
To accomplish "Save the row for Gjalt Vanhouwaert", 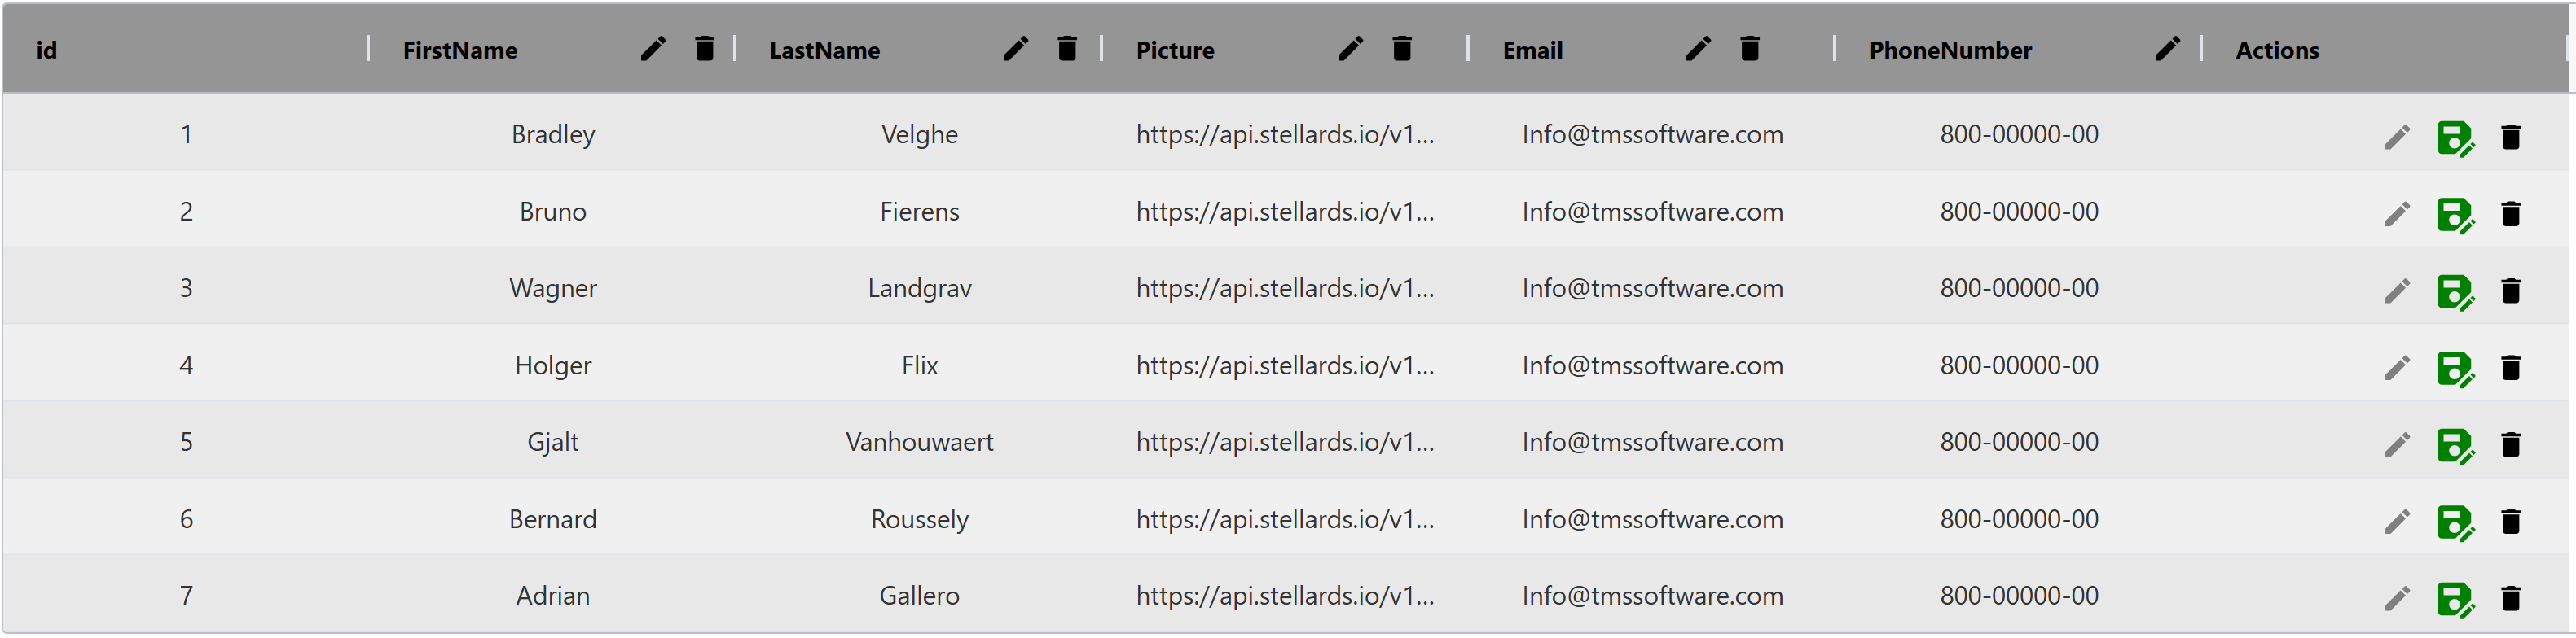I will point(2456,444).
